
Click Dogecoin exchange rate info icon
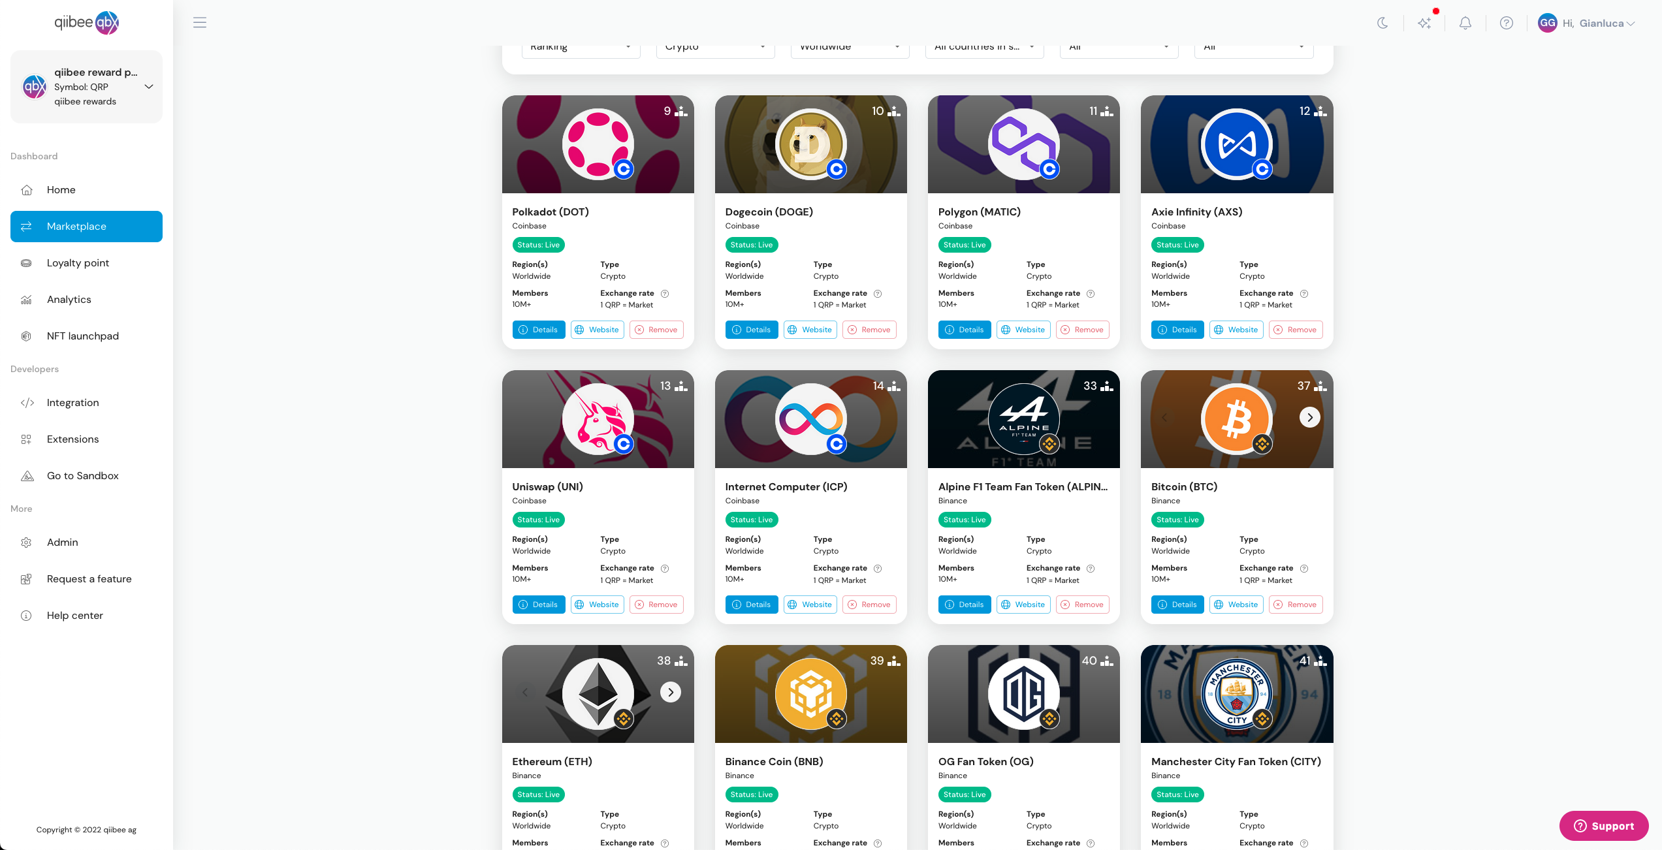(877, 294)
